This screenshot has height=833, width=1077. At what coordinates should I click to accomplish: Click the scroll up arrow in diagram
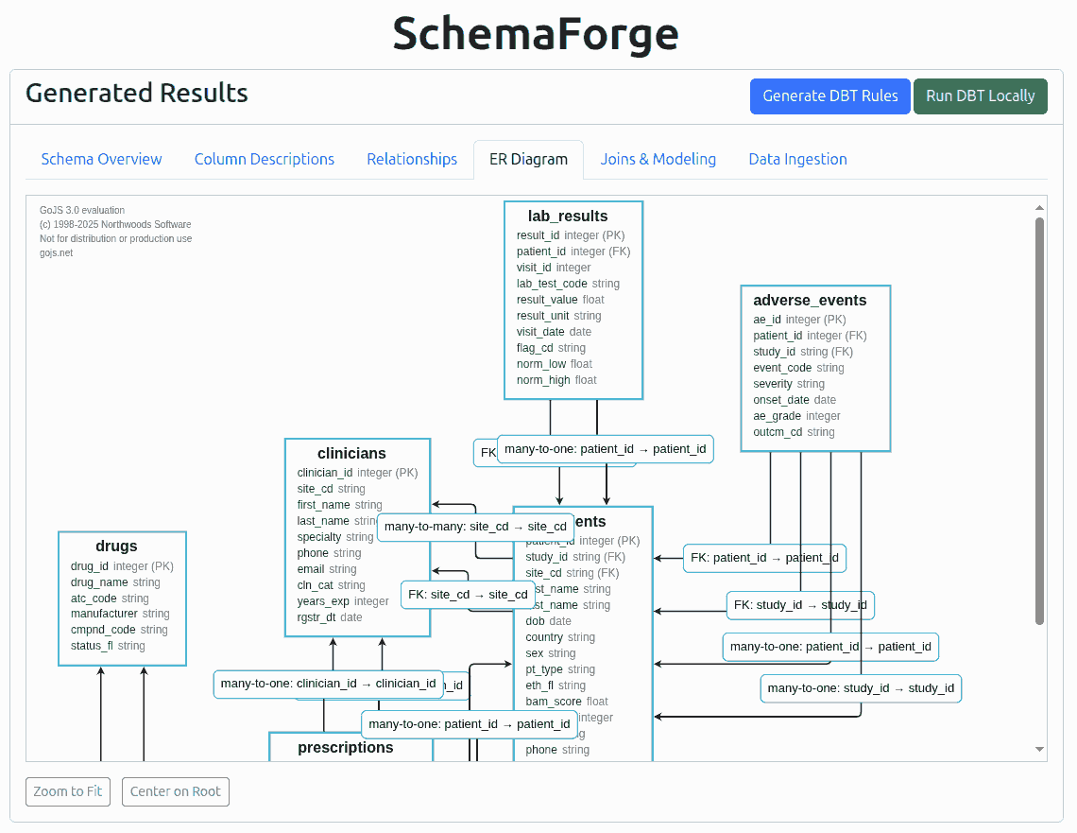coord(1039,208)
